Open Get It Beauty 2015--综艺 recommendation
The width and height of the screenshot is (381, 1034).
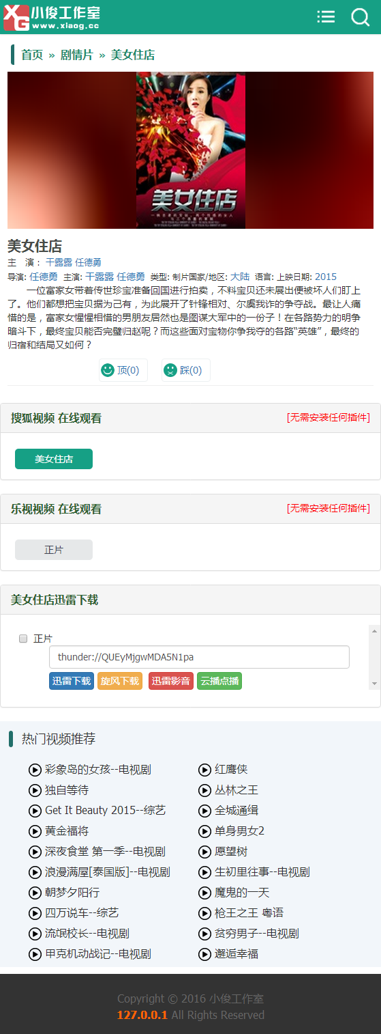(105, 811)
